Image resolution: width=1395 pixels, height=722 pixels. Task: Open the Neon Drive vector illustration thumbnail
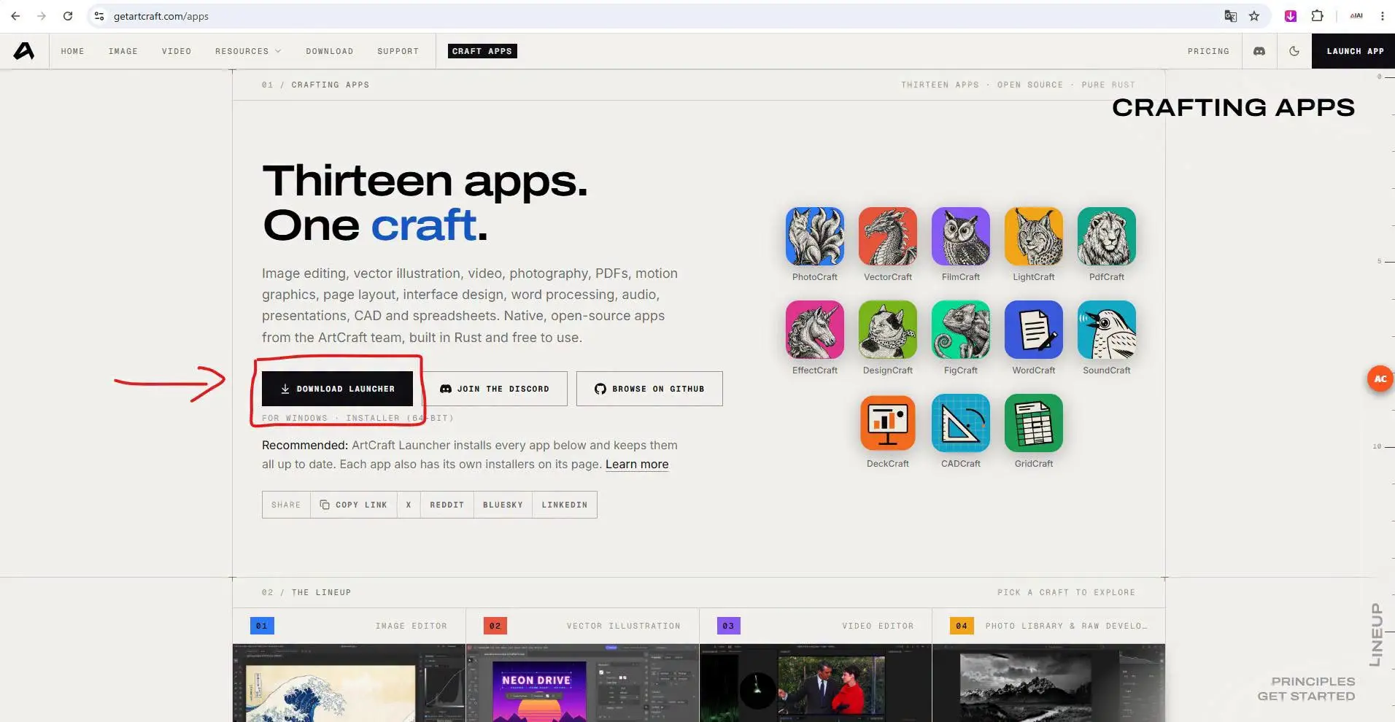coord(582,683)
